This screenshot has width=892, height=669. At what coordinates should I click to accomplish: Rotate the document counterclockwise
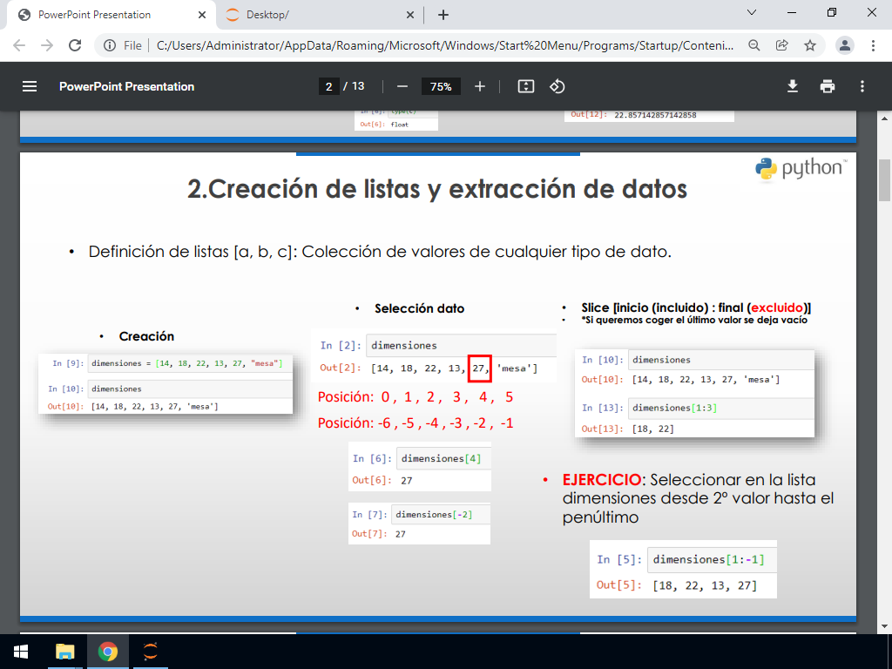[557, 86]
